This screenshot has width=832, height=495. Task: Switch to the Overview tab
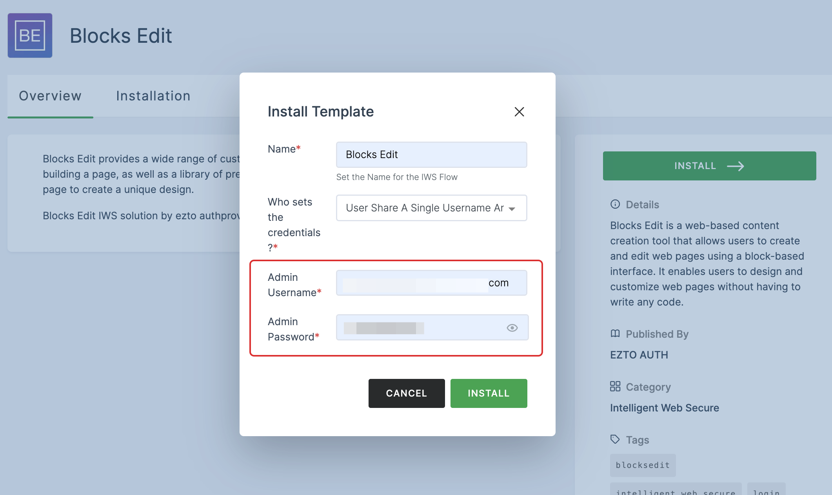50,96
